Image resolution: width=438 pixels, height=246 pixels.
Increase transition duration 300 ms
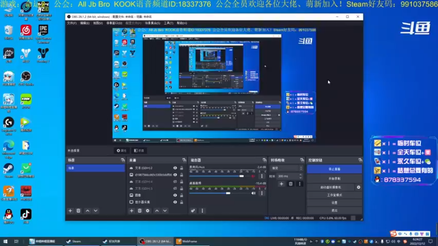click(x=301, y=175)
